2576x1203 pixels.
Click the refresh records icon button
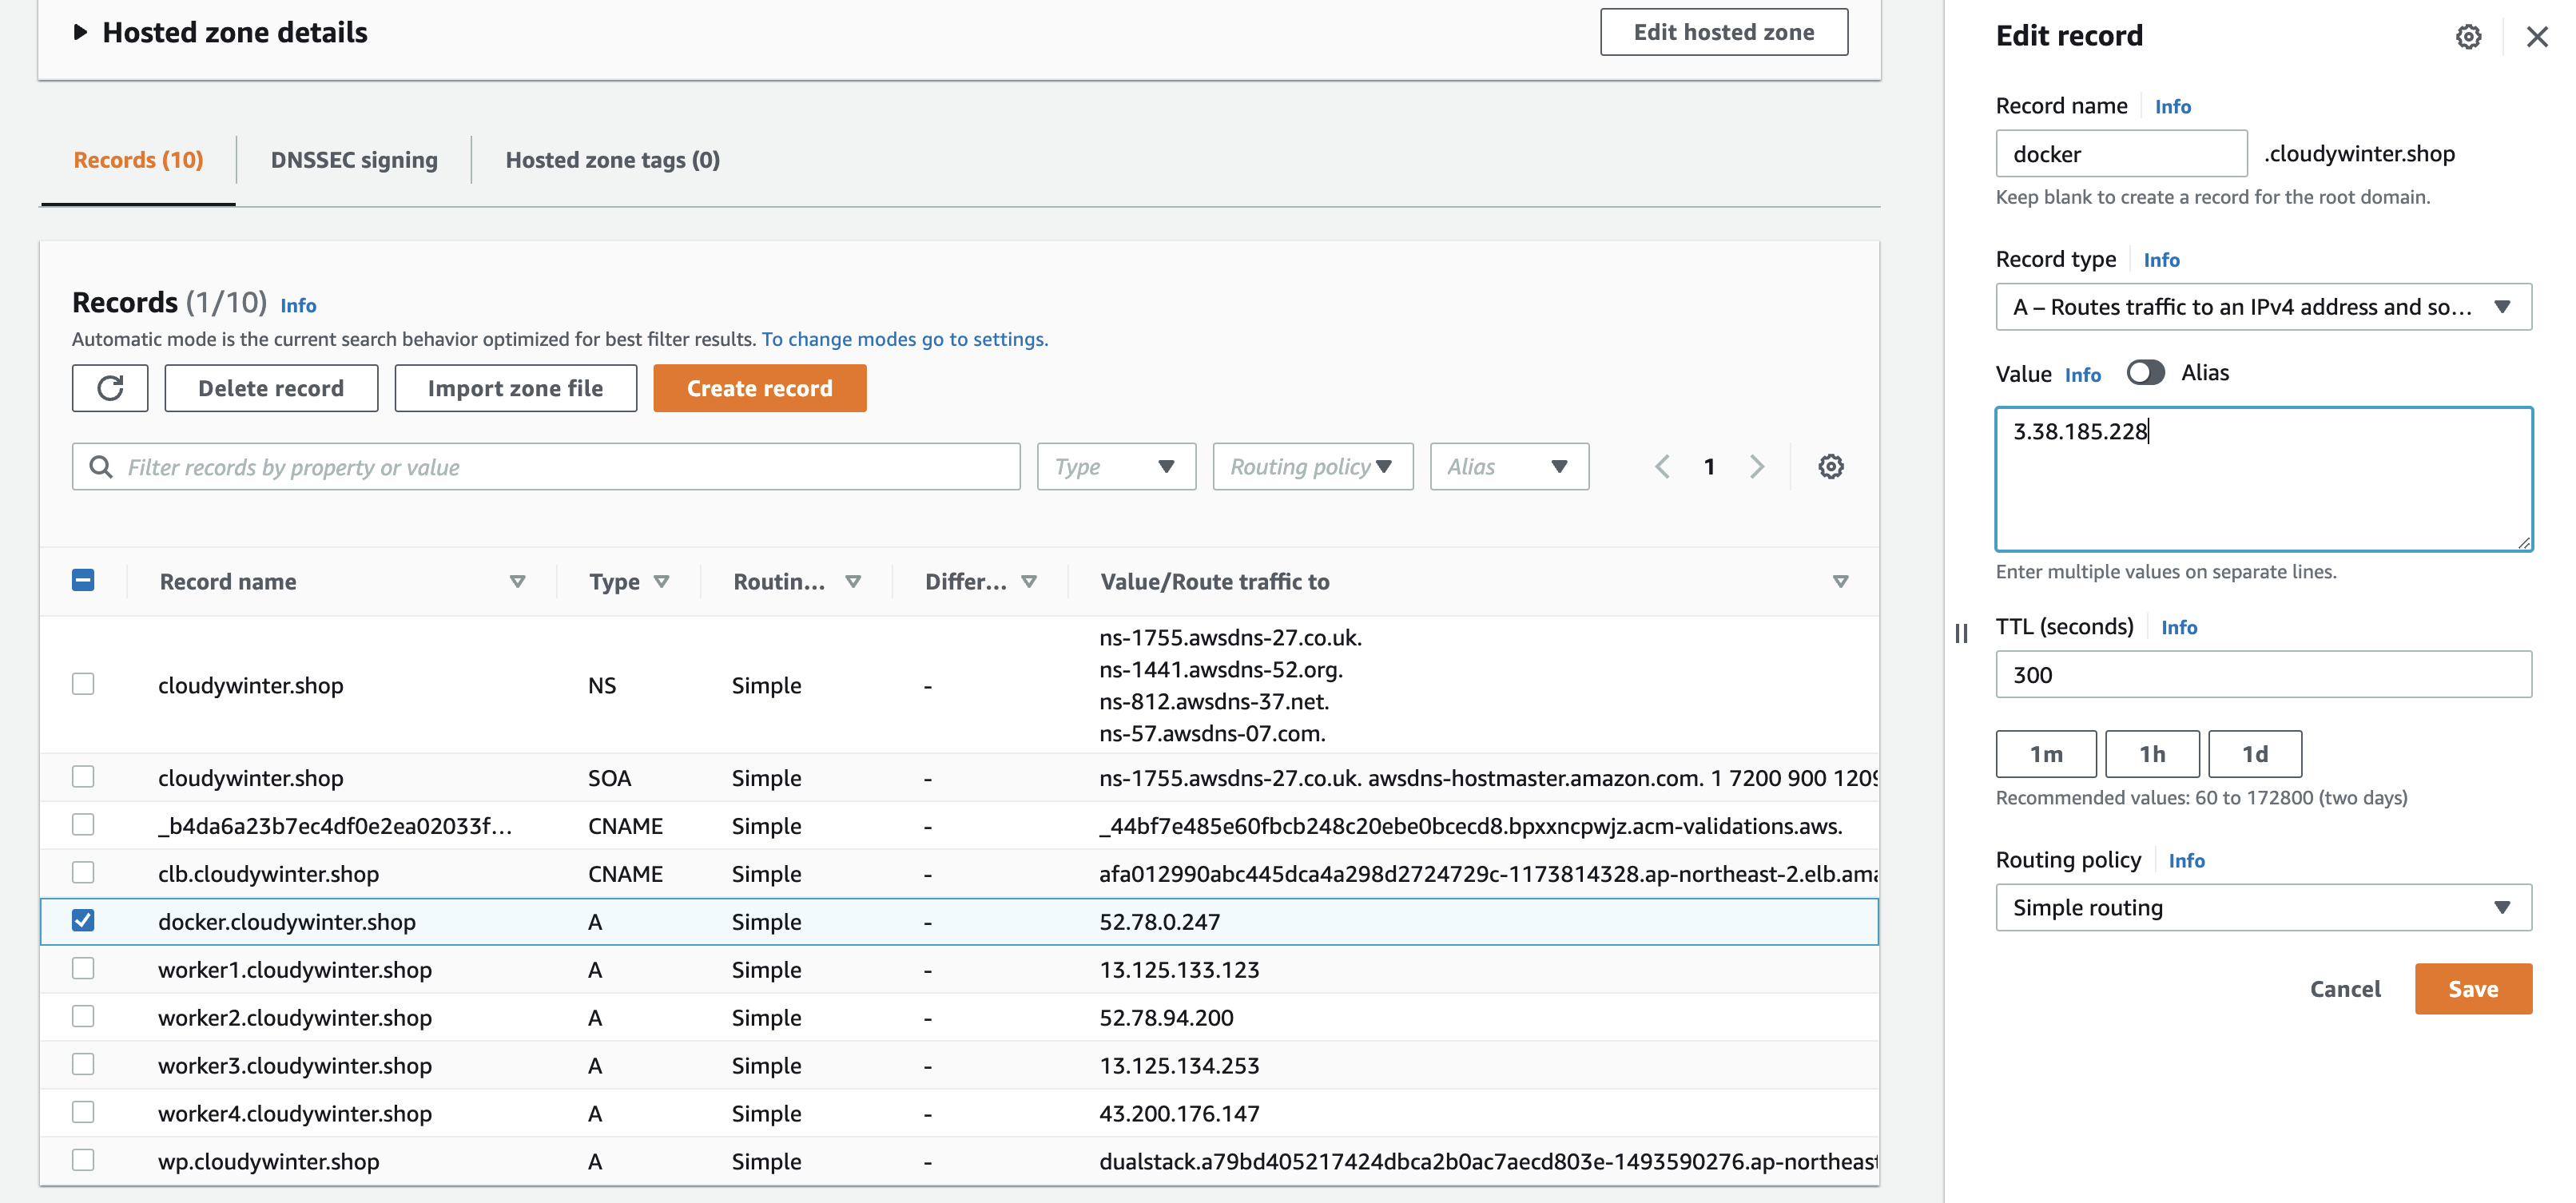pyautogui.click(x=110, y=388)
